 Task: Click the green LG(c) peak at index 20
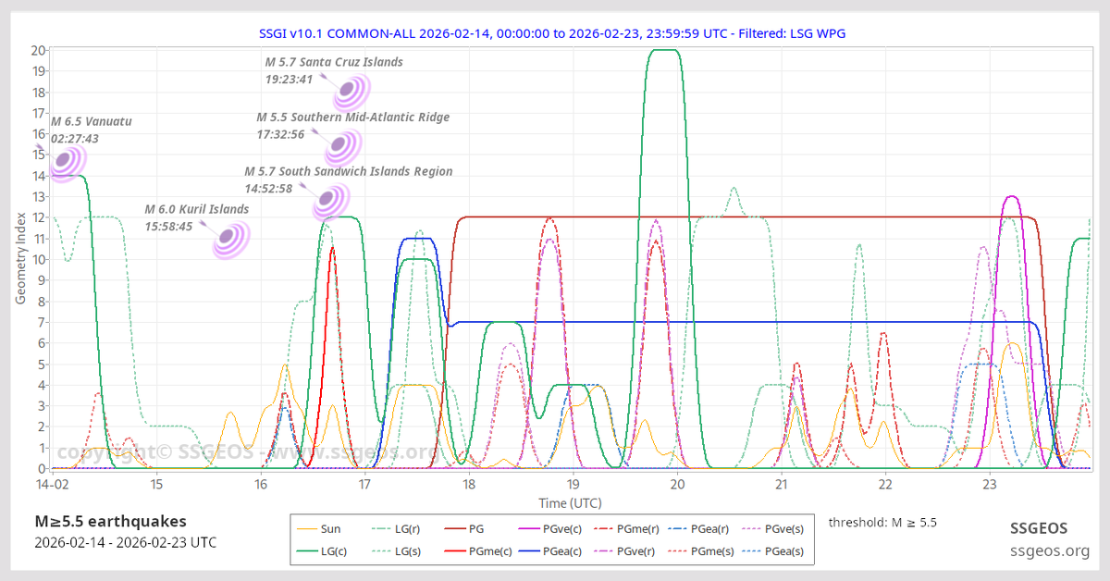point(665,50)
